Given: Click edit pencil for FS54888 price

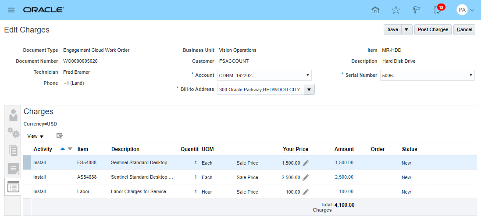Looking at the screenshot, I should pos(306,163).
